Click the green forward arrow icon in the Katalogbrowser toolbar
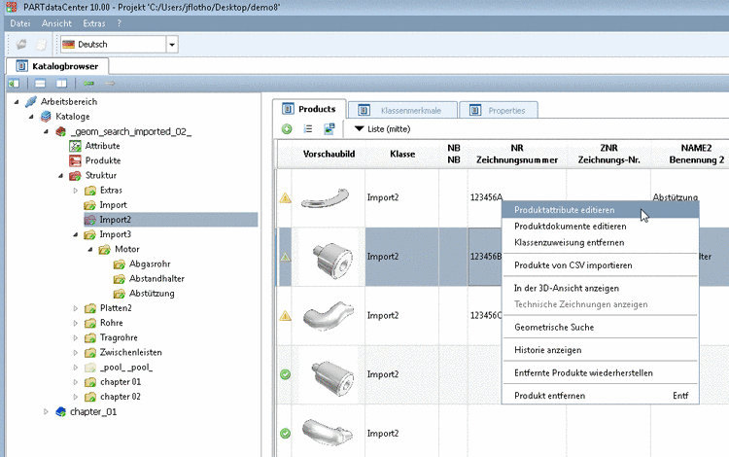 (x=88, y=84)
